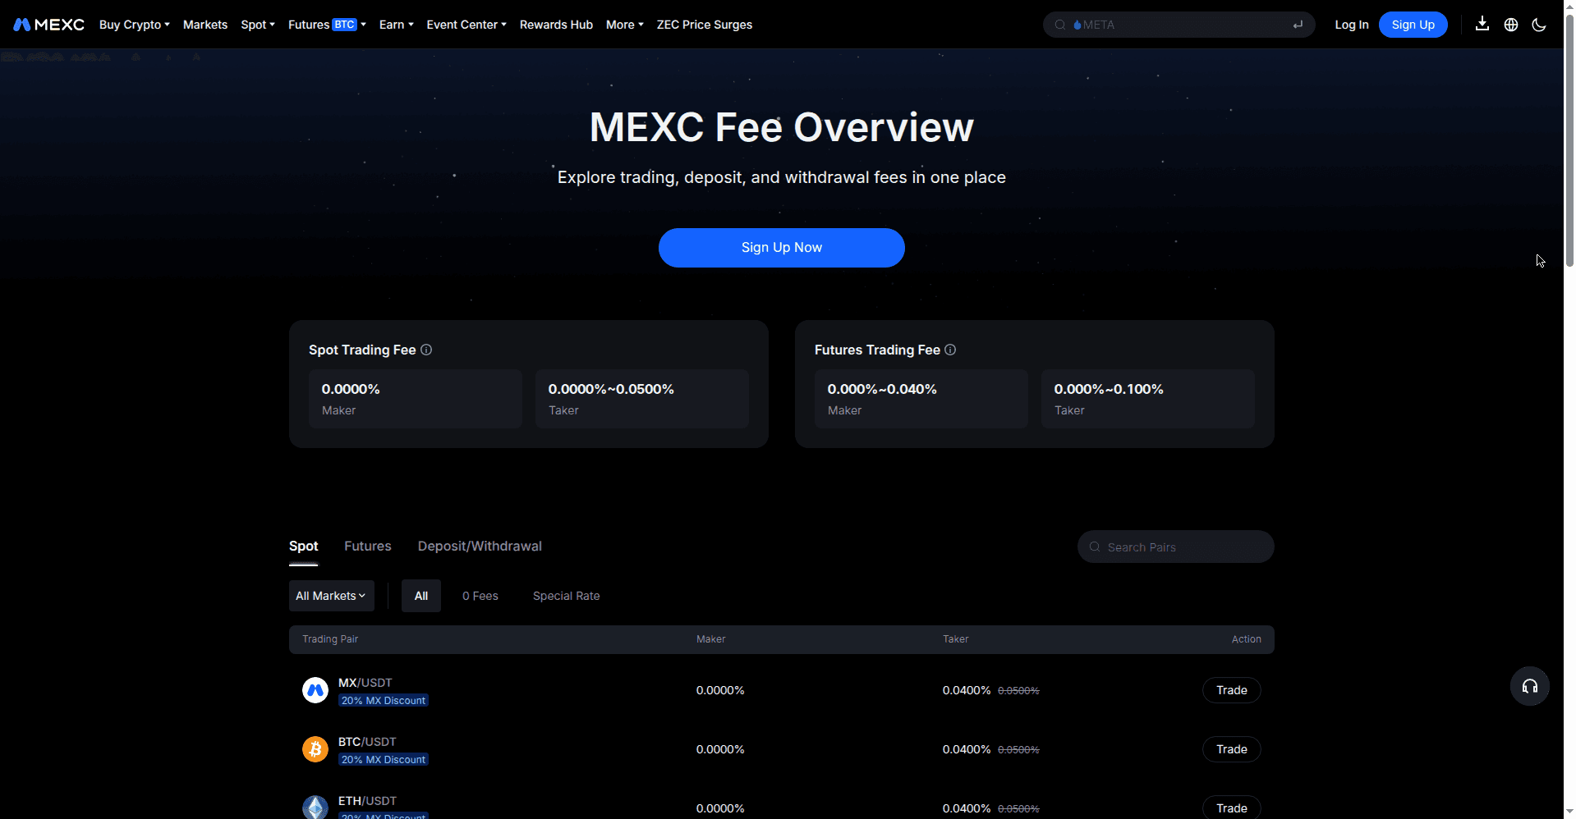Screen dimensions: 1576x819
Task: Open the Markets page link
Action: (x=205, y=25)
